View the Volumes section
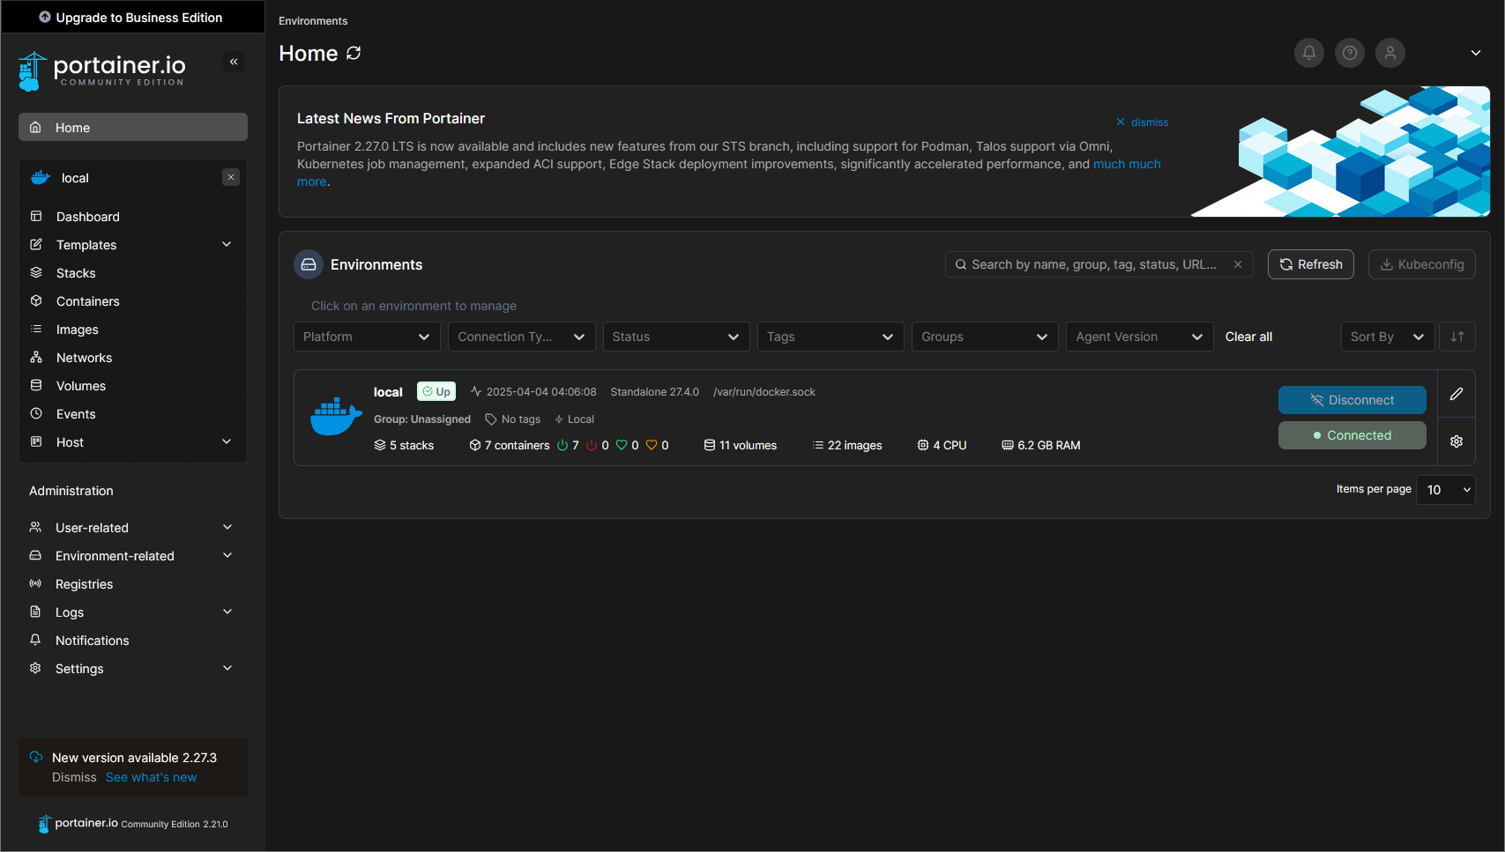Image resolution: width=1505 pixels, height=852 pixels. coord(80,385)
